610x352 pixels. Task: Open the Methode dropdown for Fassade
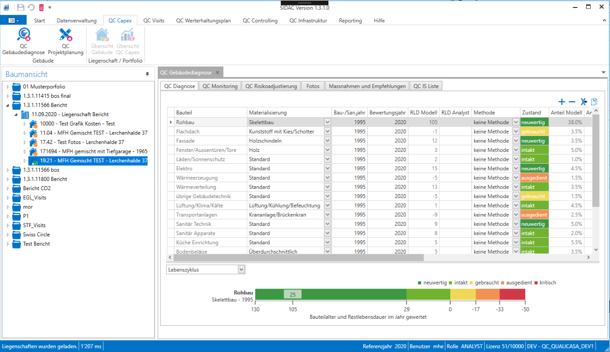pyautogui.click(x=515, y=141)
